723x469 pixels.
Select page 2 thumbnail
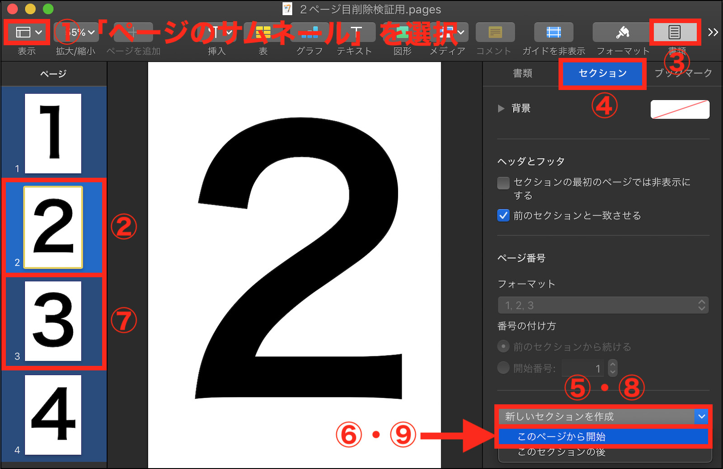click(53, 227)
